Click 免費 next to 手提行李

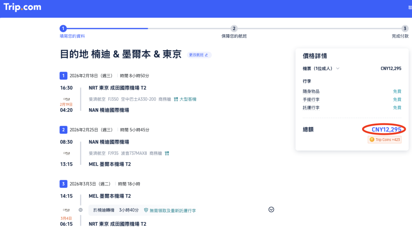point(397,99)
